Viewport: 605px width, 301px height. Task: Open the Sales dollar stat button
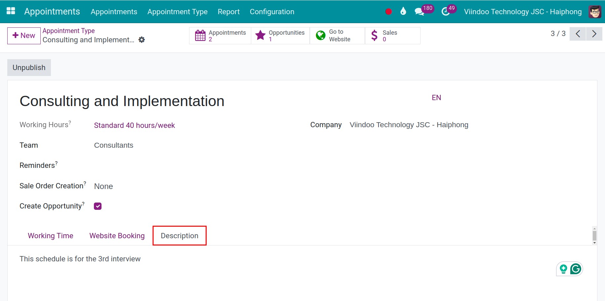392,36
